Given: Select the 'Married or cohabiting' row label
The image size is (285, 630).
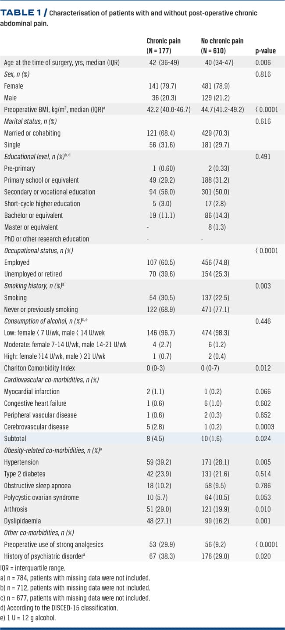Looking at the screenshot, I should point(32,133).
